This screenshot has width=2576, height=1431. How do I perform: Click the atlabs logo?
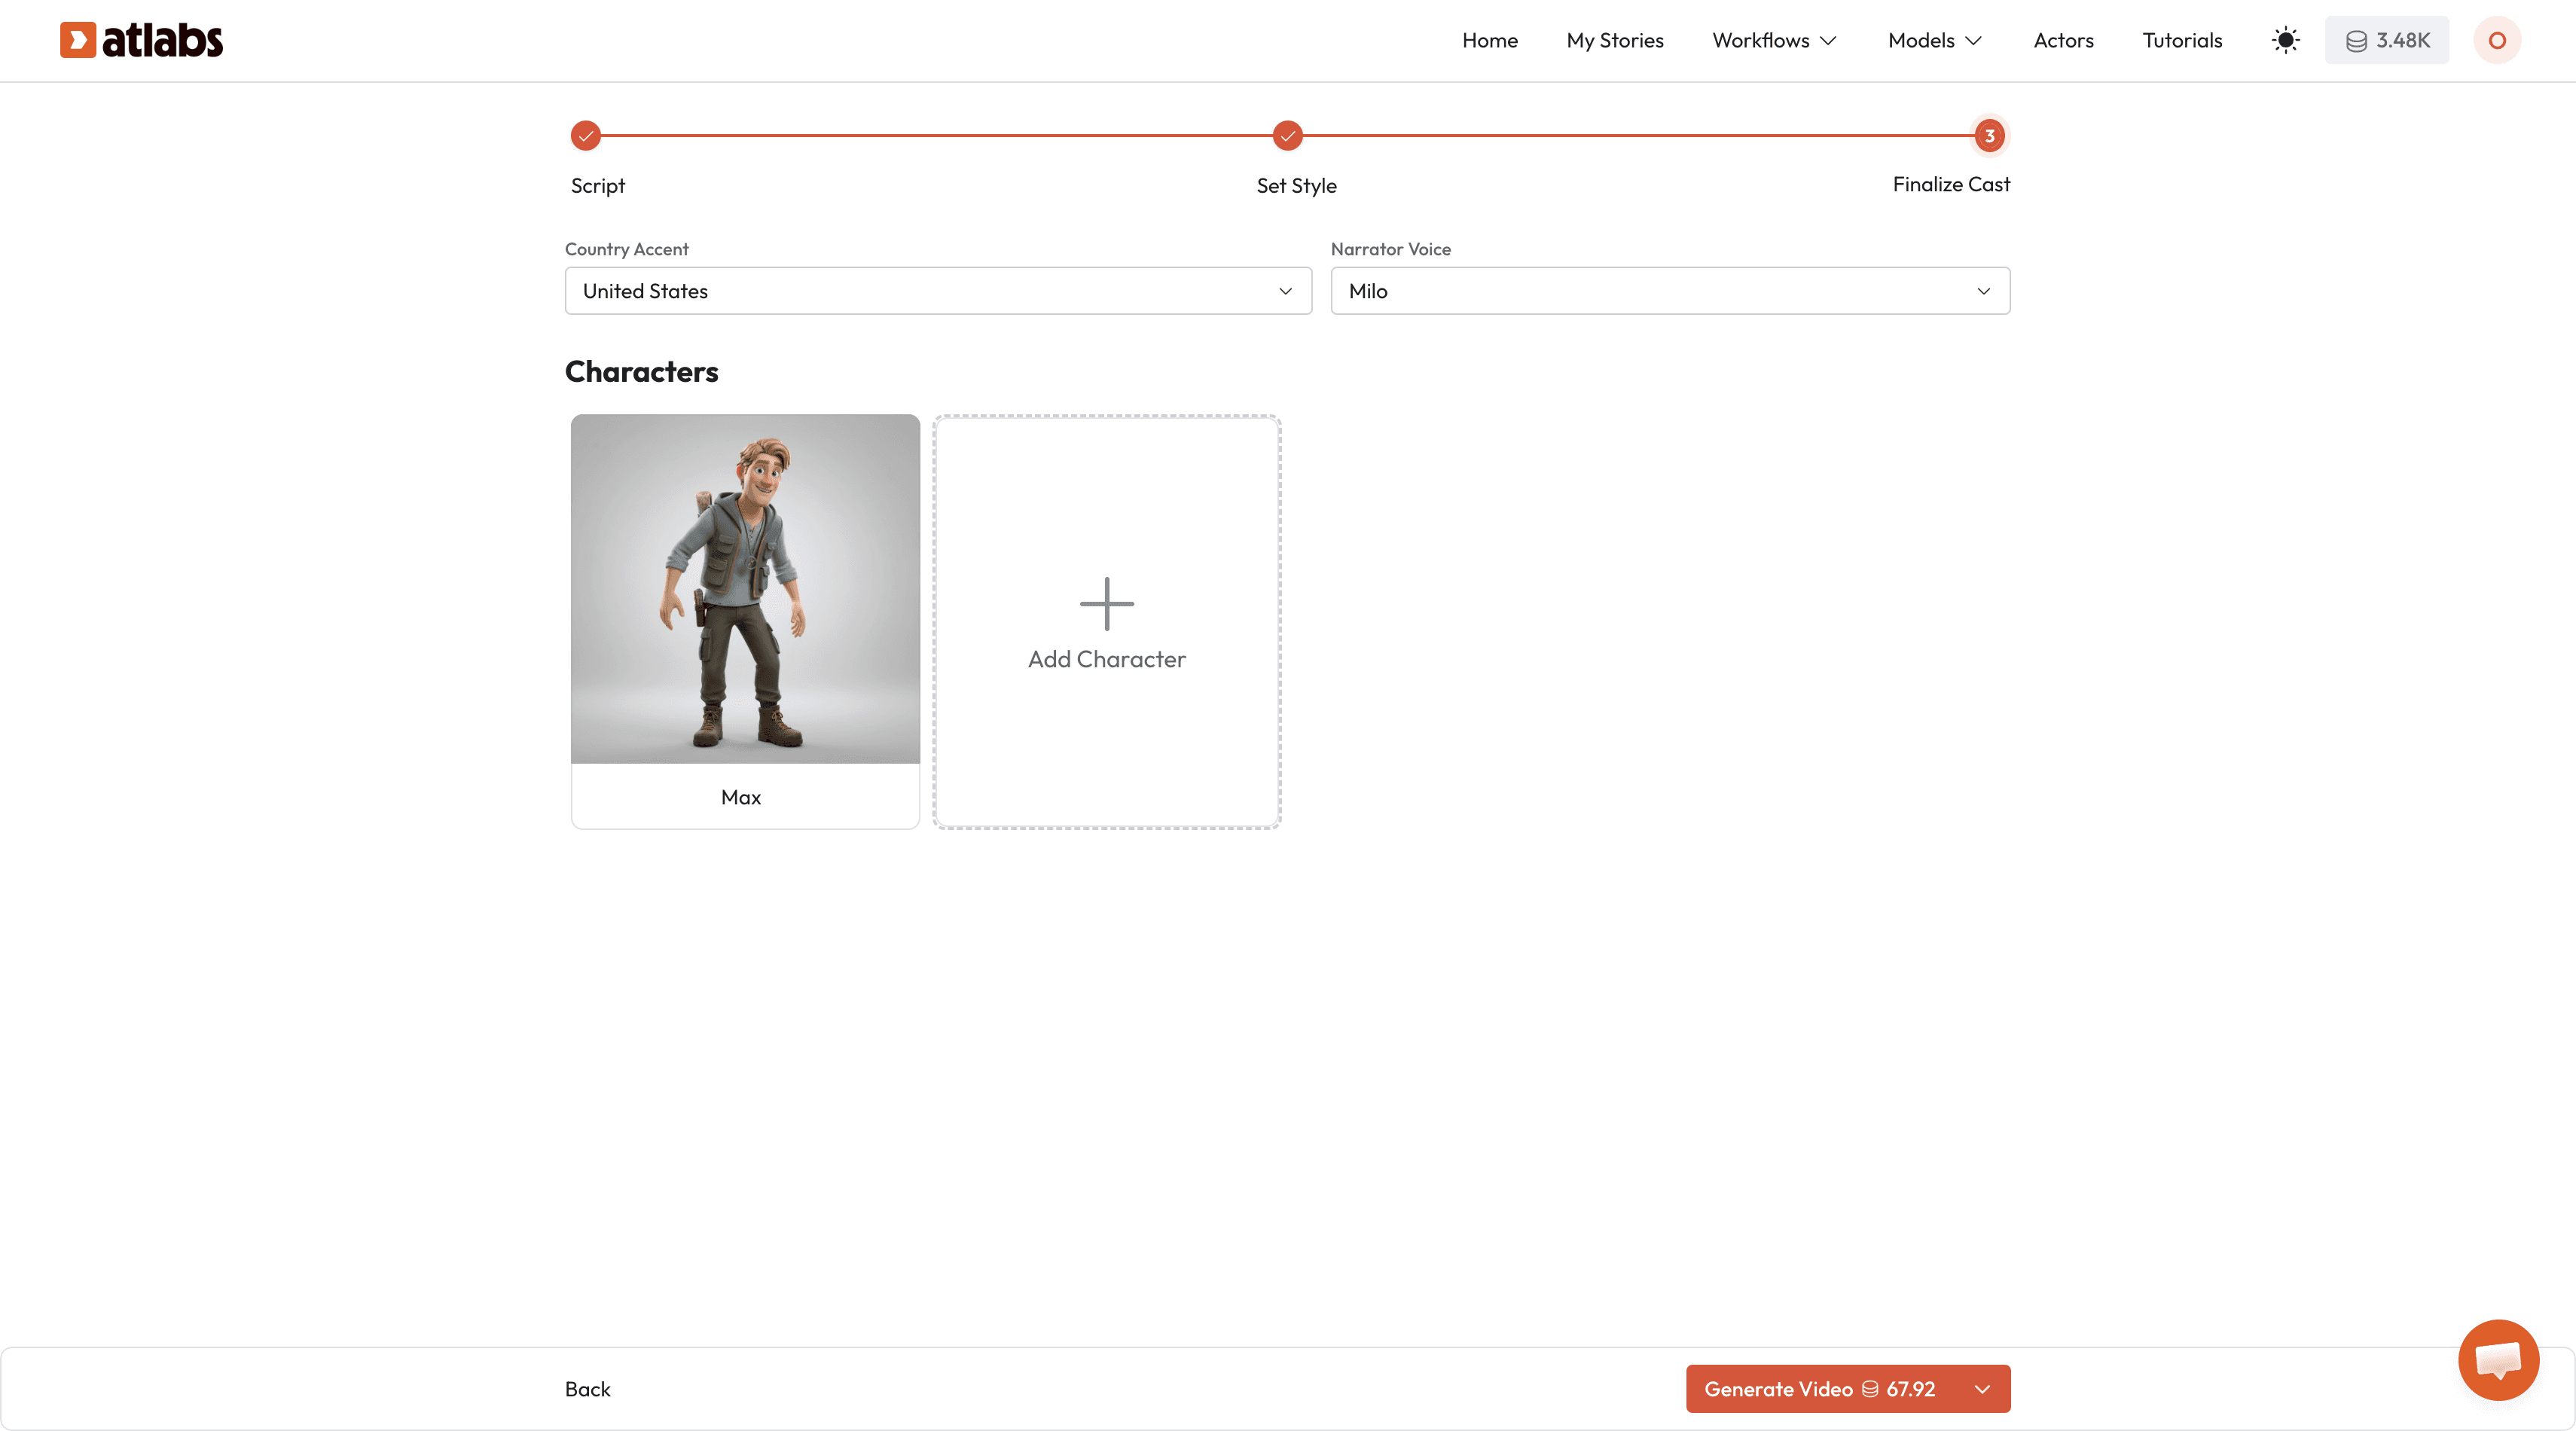pyautogui.click(x=141, y=40)
